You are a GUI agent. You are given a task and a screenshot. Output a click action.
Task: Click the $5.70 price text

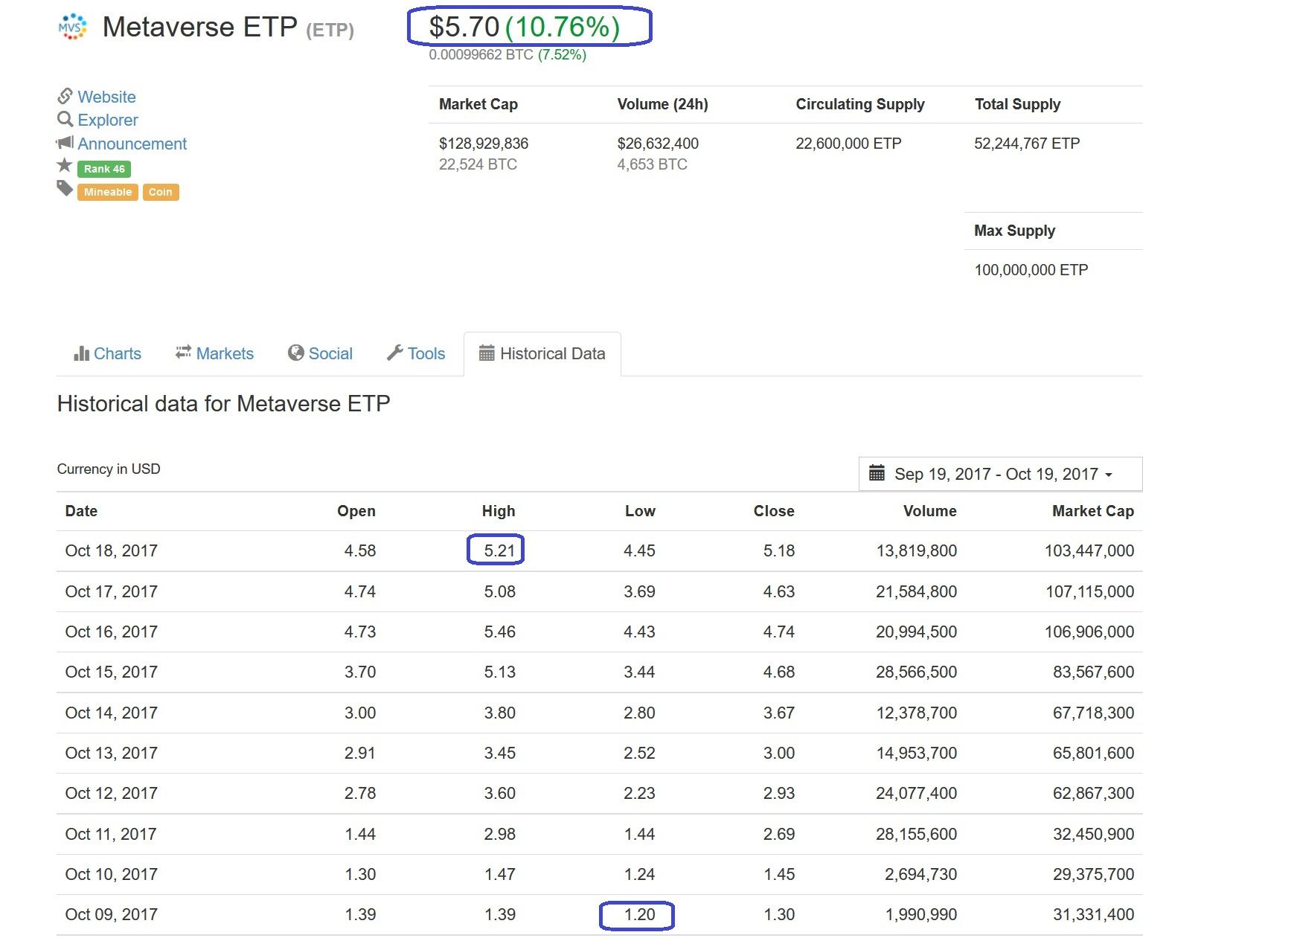point(464,27)
